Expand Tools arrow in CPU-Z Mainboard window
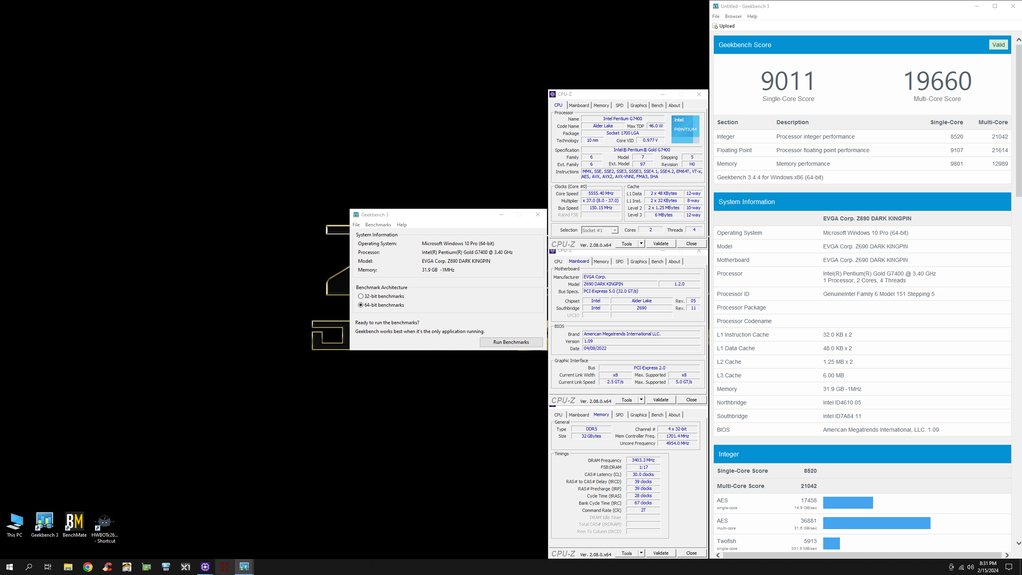Viewport: 1022px width, 575px height. pyautogui.click(x=641, y=400)
